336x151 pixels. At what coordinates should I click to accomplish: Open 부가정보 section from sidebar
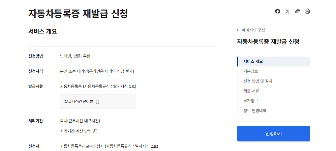(x=251, y=101)
